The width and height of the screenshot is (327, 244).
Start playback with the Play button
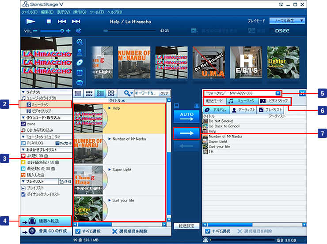click(x=30, y=22)
